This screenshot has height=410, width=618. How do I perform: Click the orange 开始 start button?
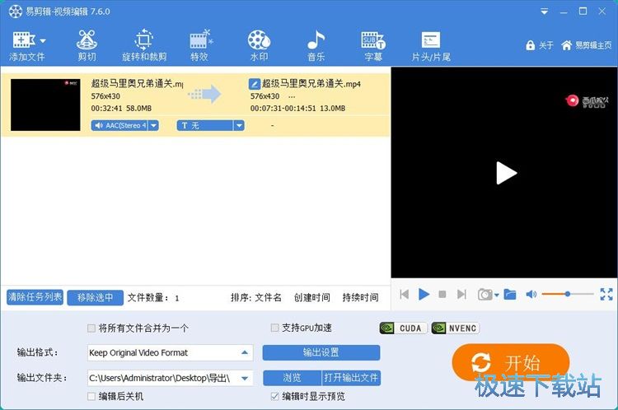(x=510, y=362)
